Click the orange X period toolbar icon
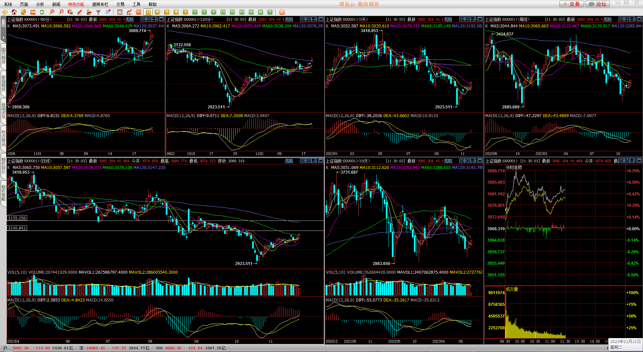The height and width of the screenshot is (352, 643). tap(186, 12)
